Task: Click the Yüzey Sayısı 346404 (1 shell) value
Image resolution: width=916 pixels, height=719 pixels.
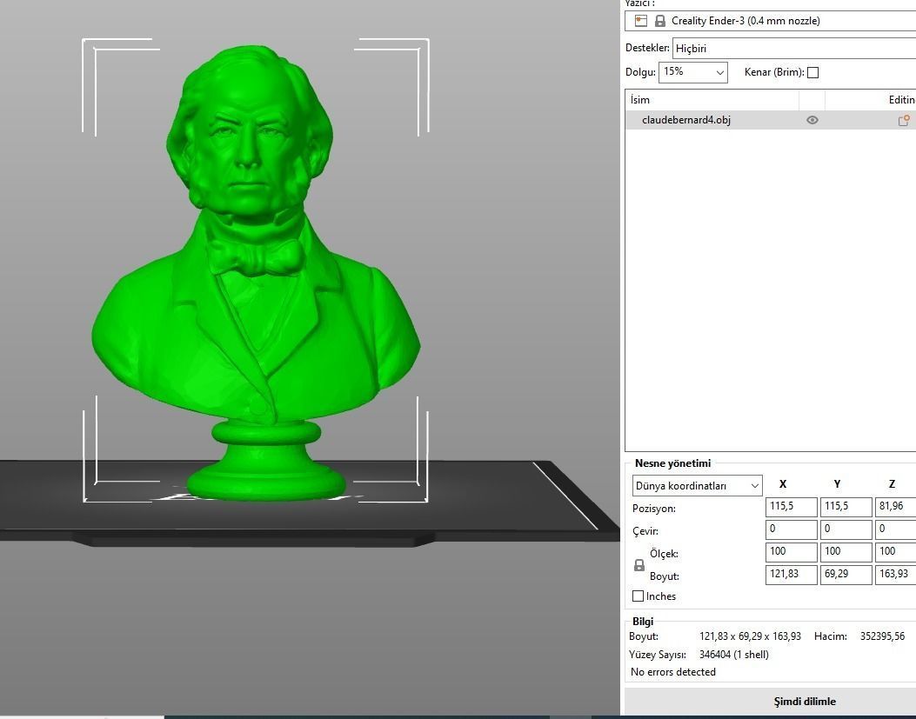Action: [x=733, y=654]
